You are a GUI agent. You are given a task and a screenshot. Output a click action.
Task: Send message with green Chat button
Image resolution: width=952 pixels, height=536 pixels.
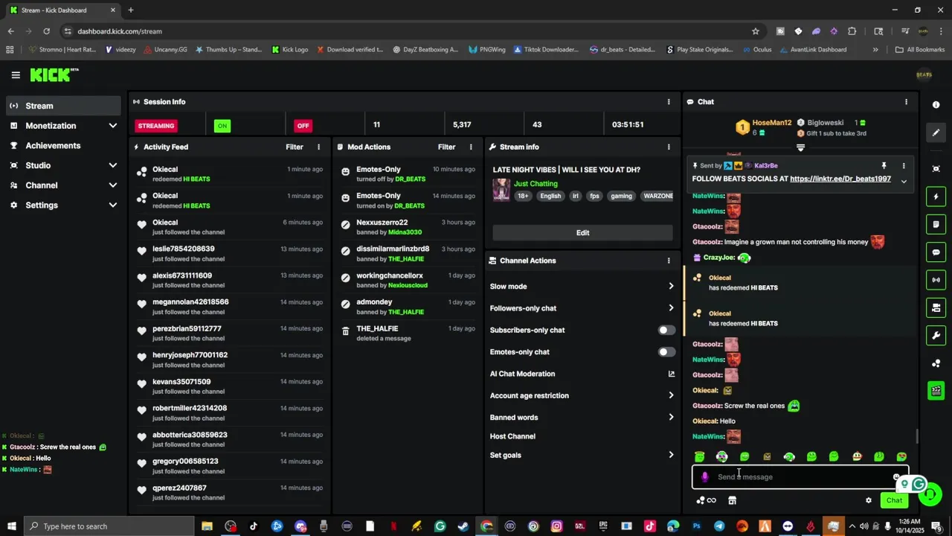[x=894, y=500]
